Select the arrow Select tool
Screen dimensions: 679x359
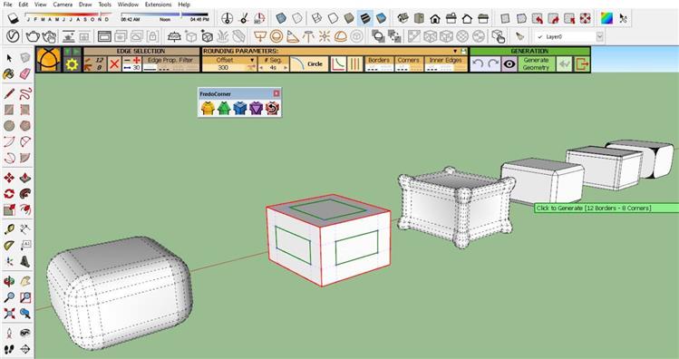(x=9, y=58)
